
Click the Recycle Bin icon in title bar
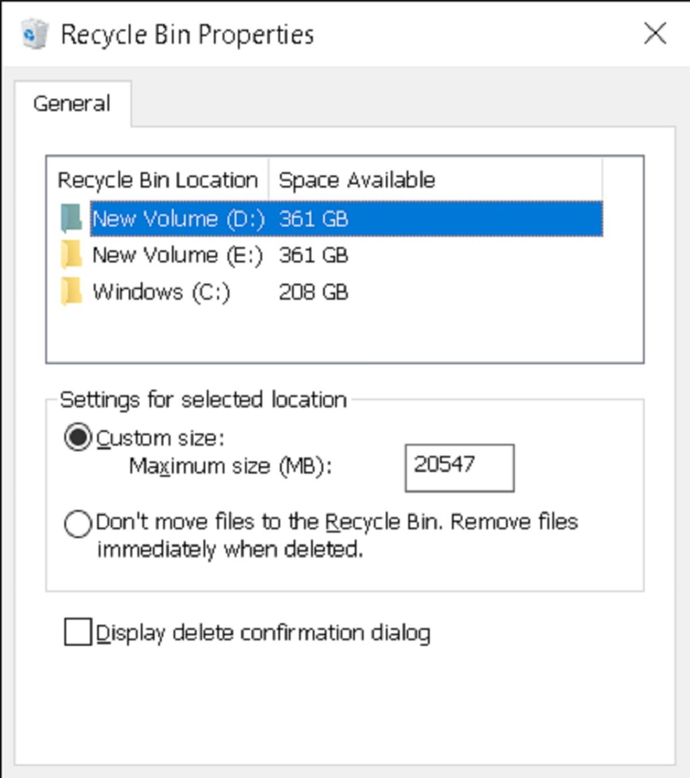tap(34, 33)
